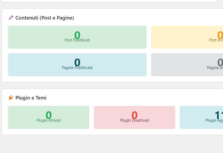Screen dimensions: 223x153
Task: Click the green zero above Post Pubblicati
Action: [77, 35]
